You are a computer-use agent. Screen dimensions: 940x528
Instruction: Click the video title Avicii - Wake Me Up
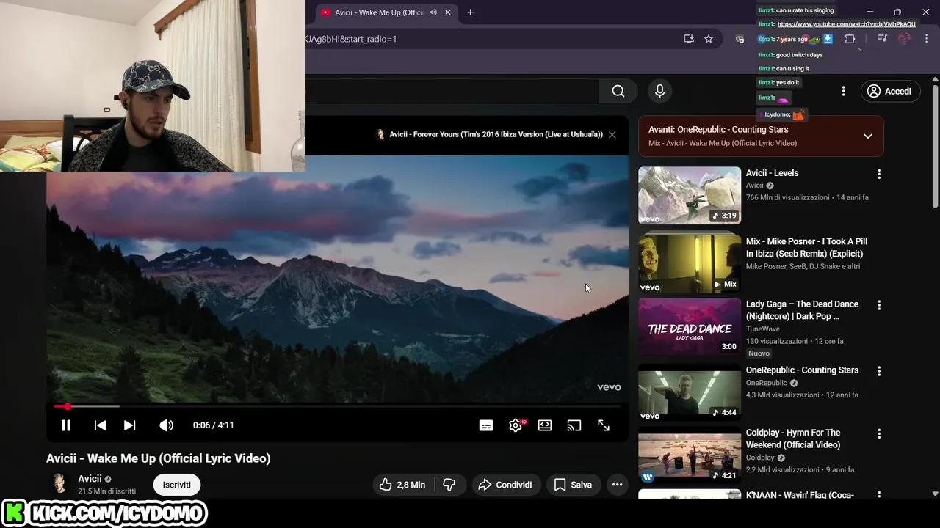(x=158, y=458)
